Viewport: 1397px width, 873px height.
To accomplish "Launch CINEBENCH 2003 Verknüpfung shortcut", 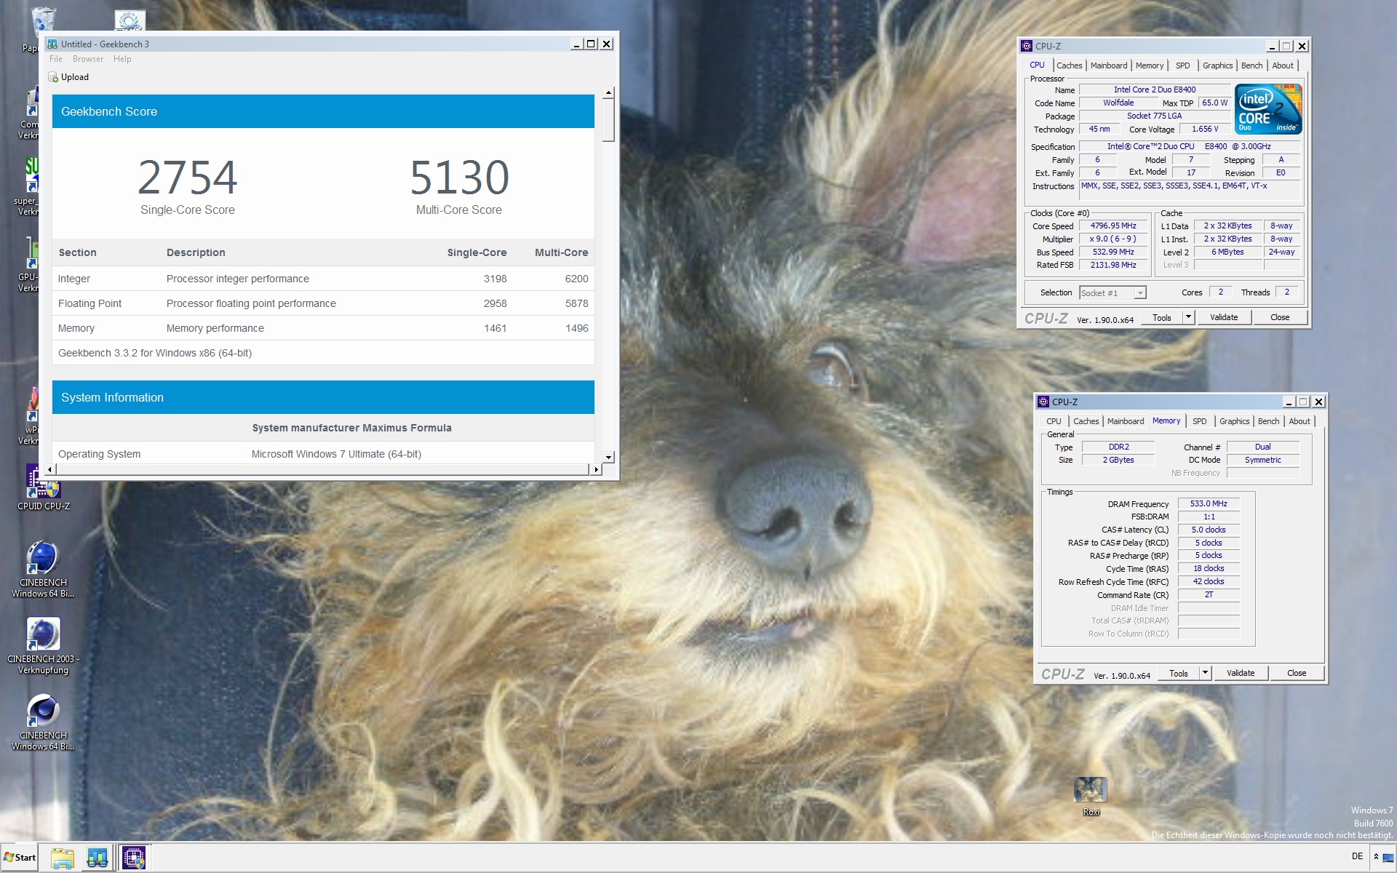I will click(x=44, y=645).
